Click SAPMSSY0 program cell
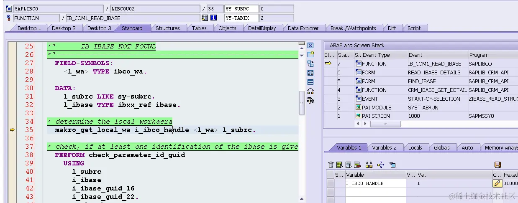518x203 pixels. 492,116
